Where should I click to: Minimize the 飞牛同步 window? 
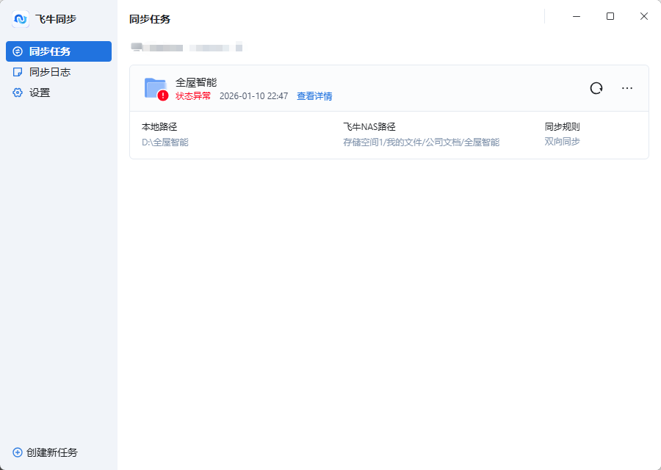point(577,16)
